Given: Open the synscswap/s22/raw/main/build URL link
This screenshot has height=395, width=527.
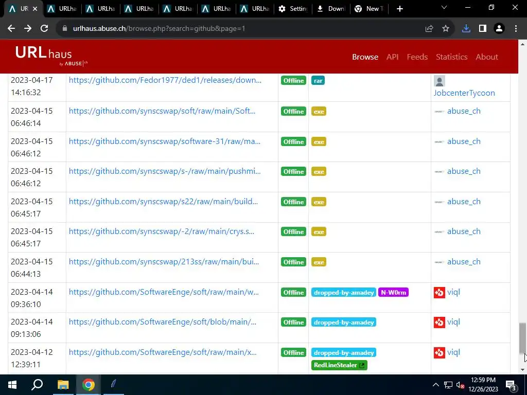Looking at the screenshot, I should coord(163,201).
